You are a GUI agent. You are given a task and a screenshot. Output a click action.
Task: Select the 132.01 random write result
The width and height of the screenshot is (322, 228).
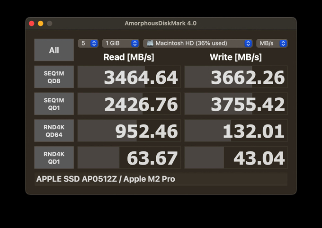pyautogui.click(x=236, y=131)
